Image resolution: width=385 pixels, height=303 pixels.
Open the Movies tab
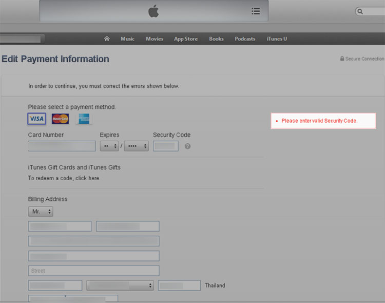pos(155,39)
